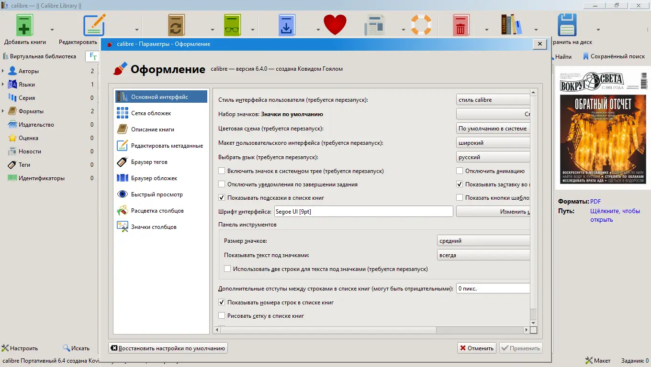
Task: Click the PDF format link
Action: tap(595, 201)
